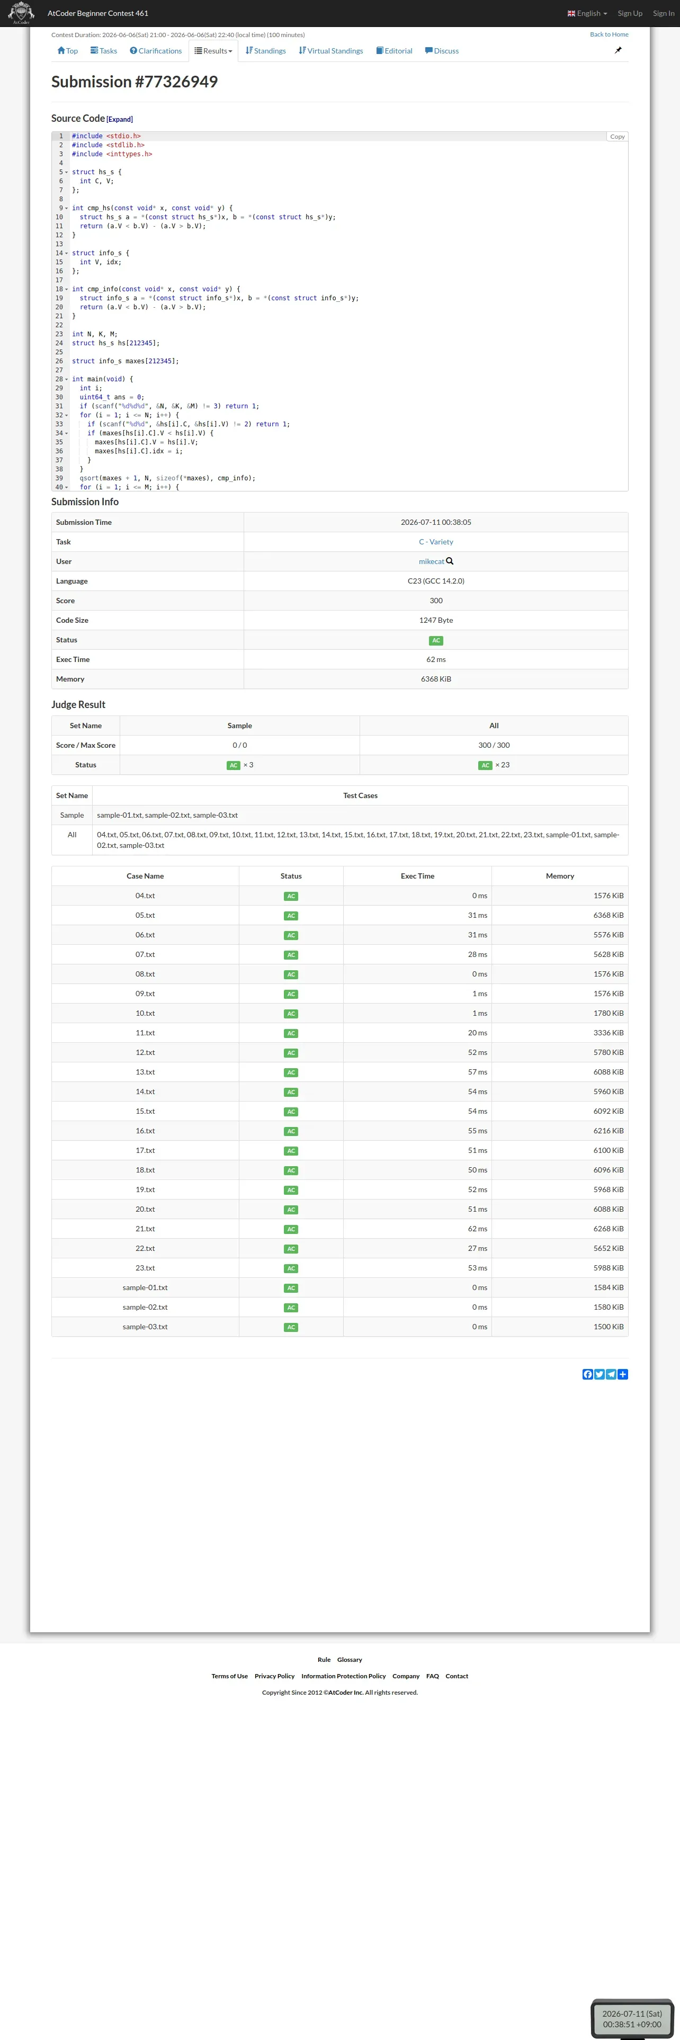Image resolution: width=680 pixels, height=2040 pixels.
Task: Open the English language dropdown
Action: pyautogui.click(x=587, y=13)
